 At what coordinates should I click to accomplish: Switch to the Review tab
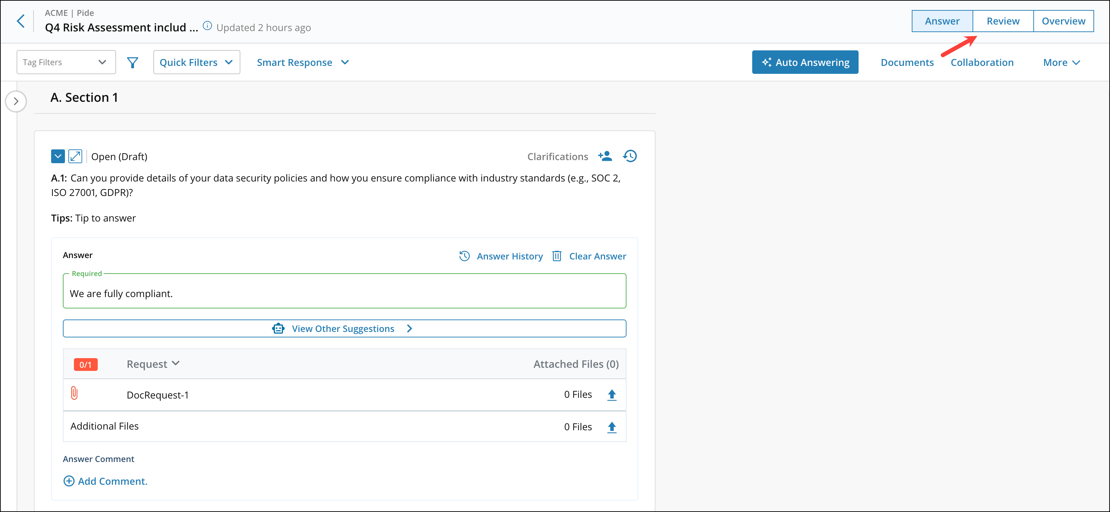(1003, 21)
